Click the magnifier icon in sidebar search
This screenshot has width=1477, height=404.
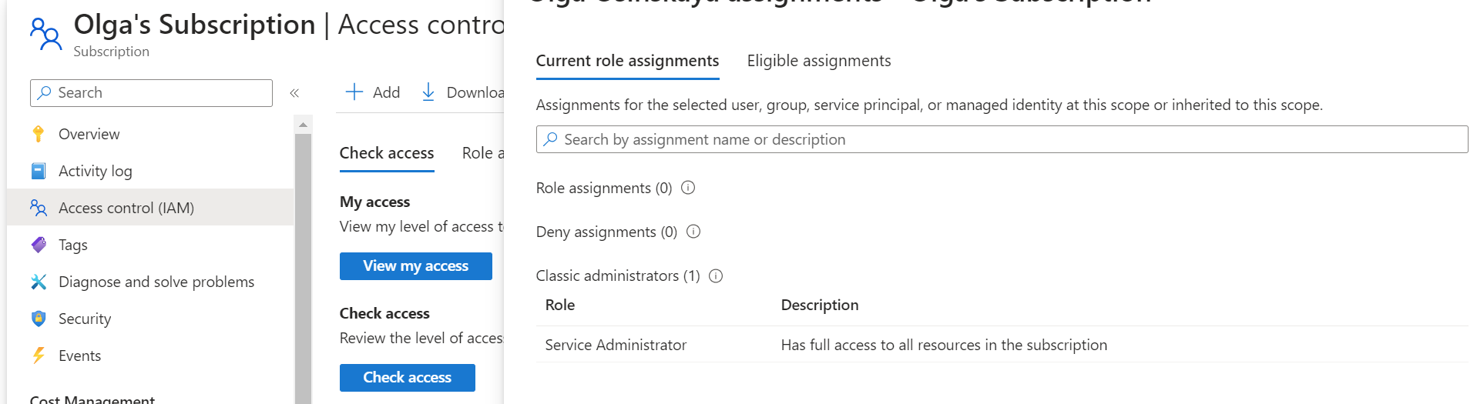(45, 92)
